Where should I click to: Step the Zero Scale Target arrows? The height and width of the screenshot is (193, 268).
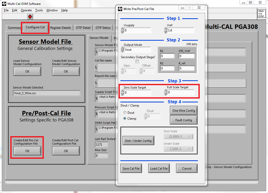(x=122, y=92)
